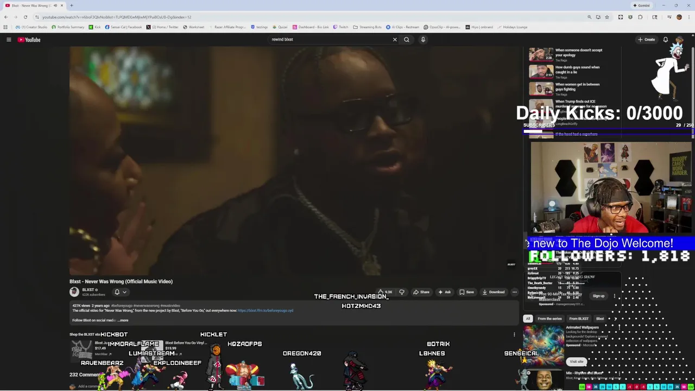Play the main video in the player

point(295,161)
